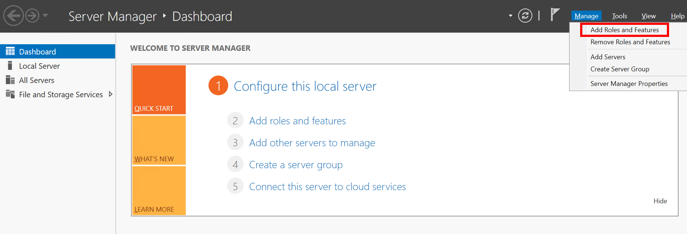Select Dashboard in the navigation pane
The height and width of the screenshot is (234, 687).
pyautogui.click(x=57, y=52)
